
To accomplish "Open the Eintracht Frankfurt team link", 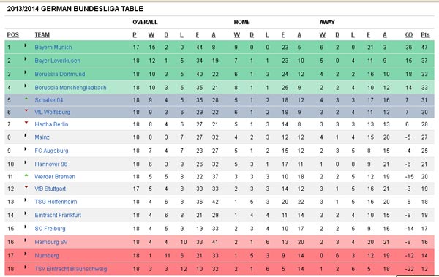I will tap(58, 215).
